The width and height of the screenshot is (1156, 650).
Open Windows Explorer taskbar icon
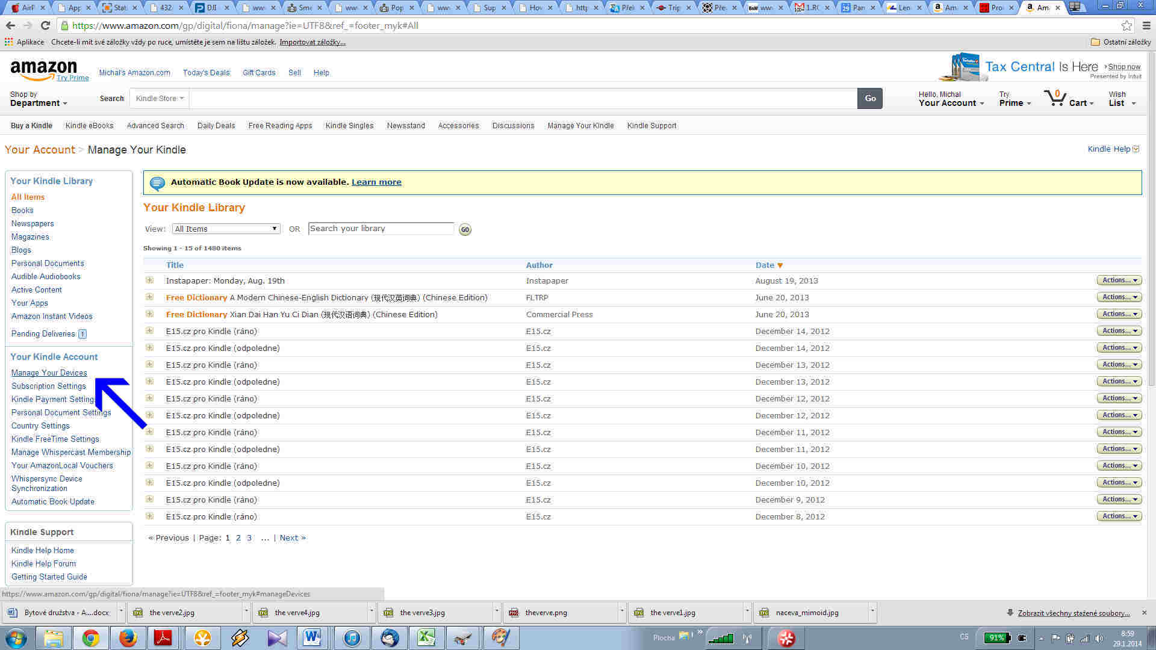(x=54, y=638)
